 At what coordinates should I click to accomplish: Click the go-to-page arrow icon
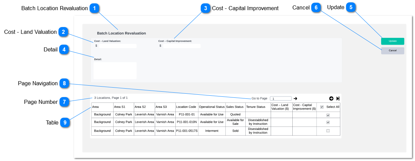click(295, 98)
